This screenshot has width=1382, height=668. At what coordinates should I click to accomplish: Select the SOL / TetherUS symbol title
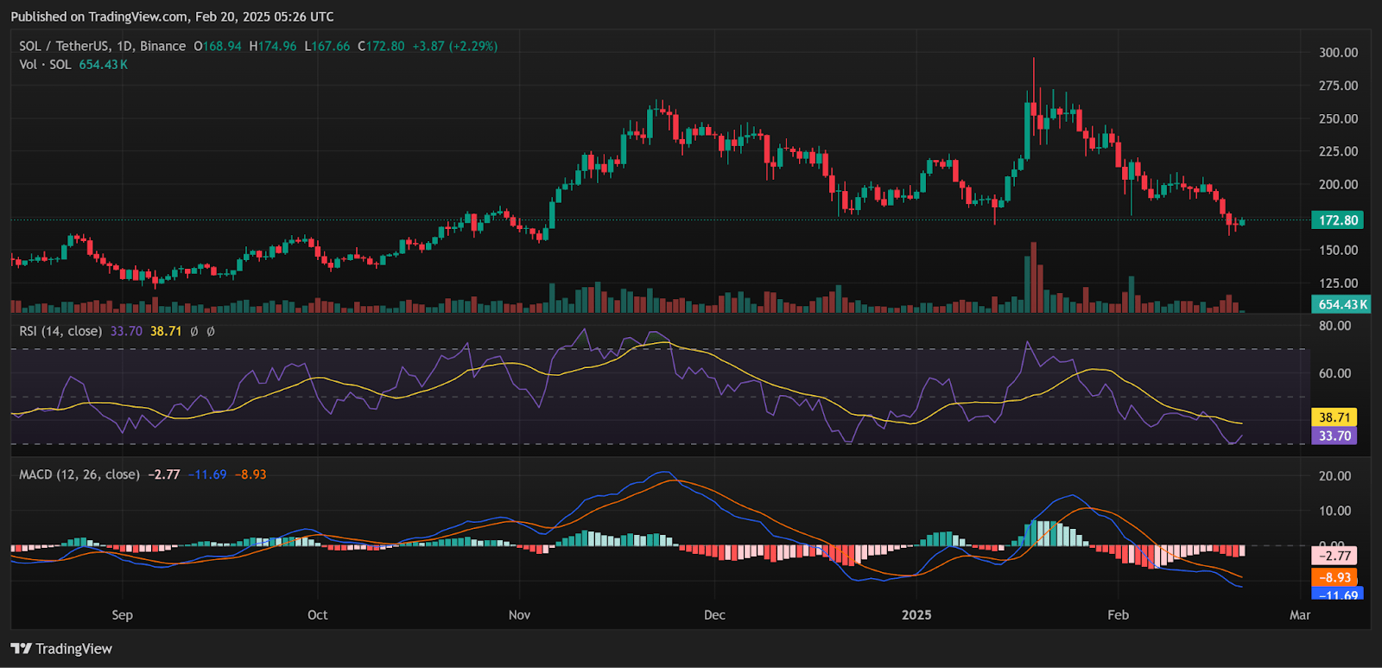102,46
